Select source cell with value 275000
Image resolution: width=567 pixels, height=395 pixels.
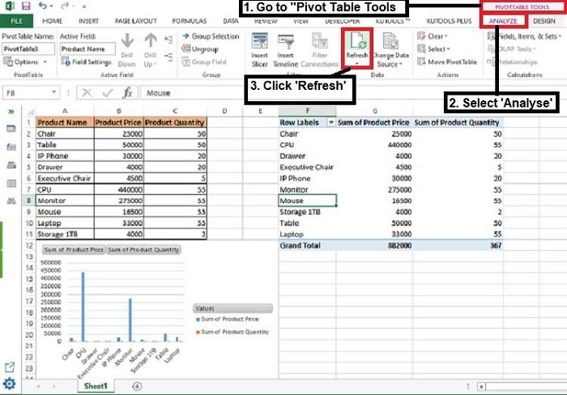(119, 201)
